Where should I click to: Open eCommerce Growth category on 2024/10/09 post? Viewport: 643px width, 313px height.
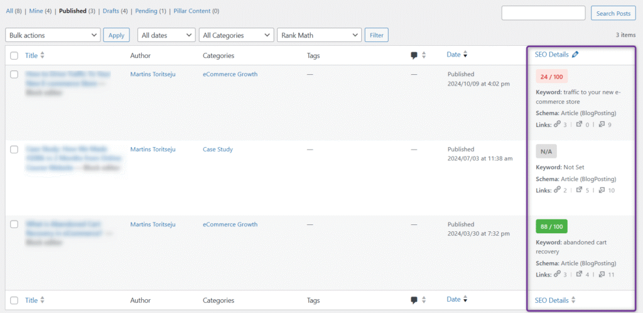click(x=230, y=74)
